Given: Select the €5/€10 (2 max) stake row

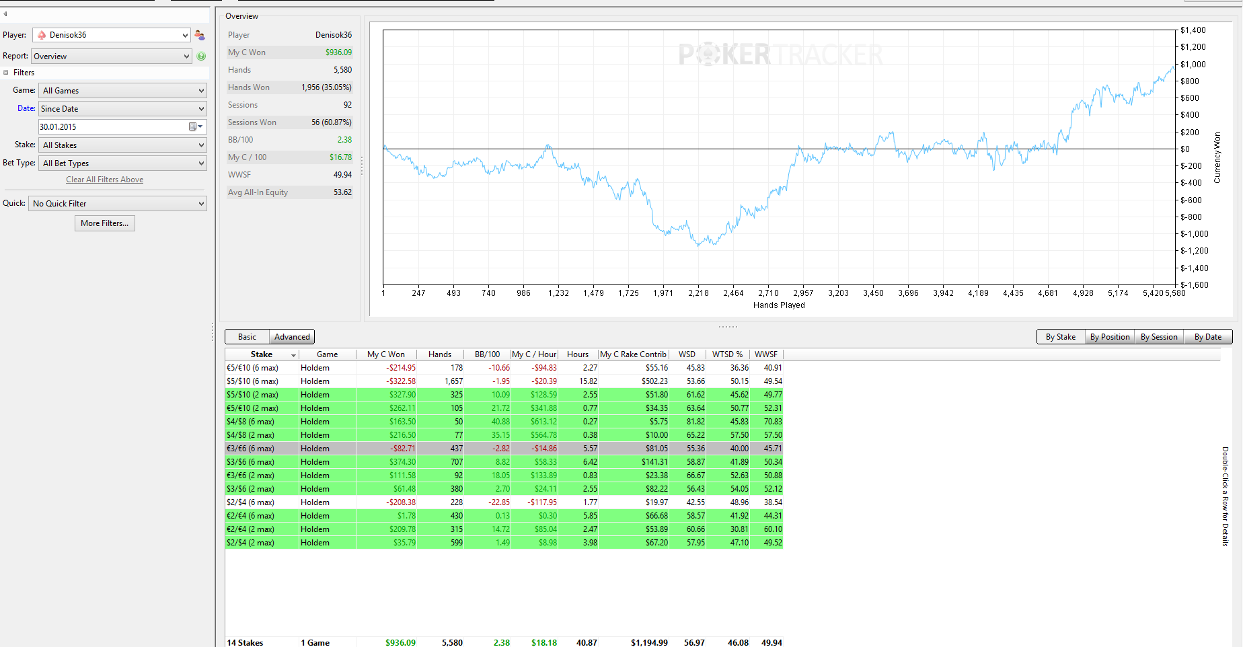Looking at the screenshot, I should point(504,408).
